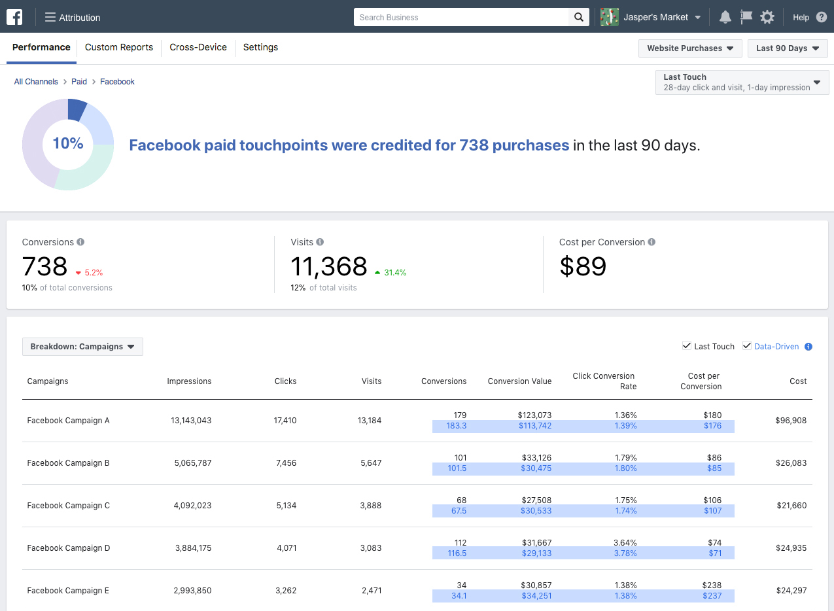
Task: Open the settings gear icon
Action: click(x=767, y=17)
